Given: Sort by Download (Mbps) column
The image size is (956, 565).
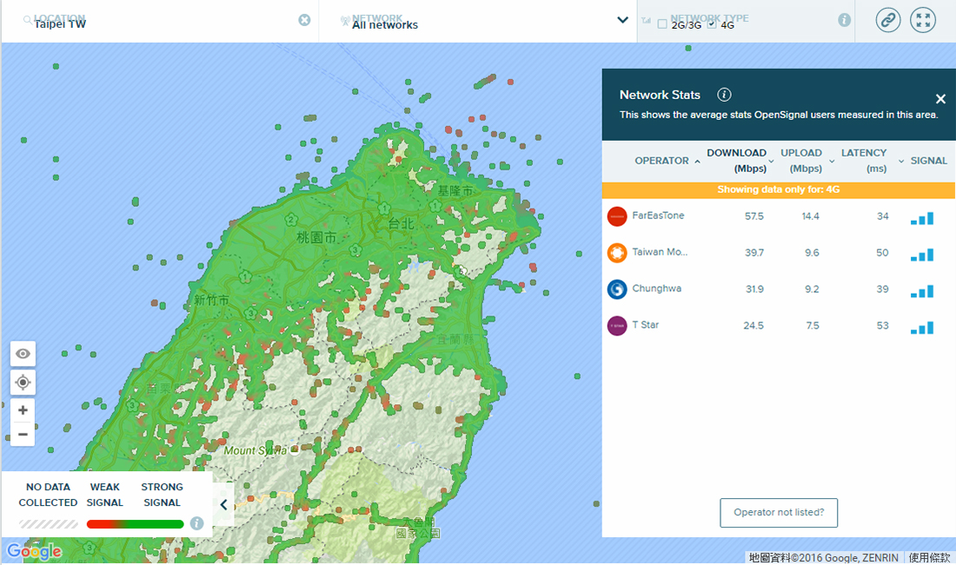Looking at the screenshot, I should [x=740, y=161].
